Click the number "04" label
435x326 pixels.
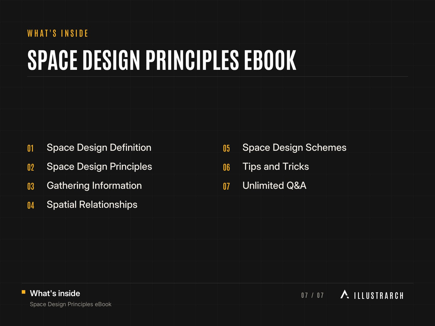[31, 205]
